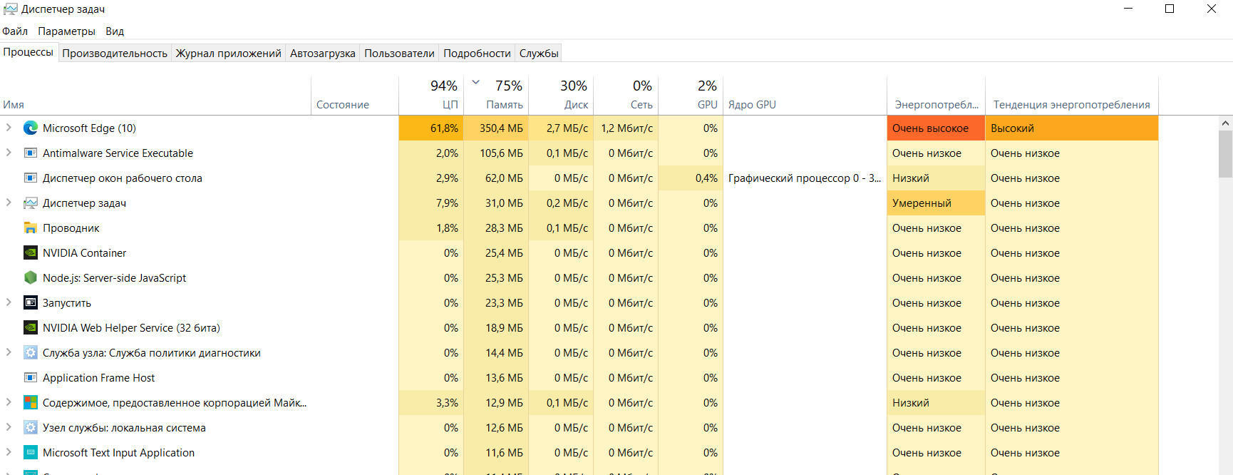Sort by the Память column header
Viewport: 1233px width, 475px height.
pos(496,96)
